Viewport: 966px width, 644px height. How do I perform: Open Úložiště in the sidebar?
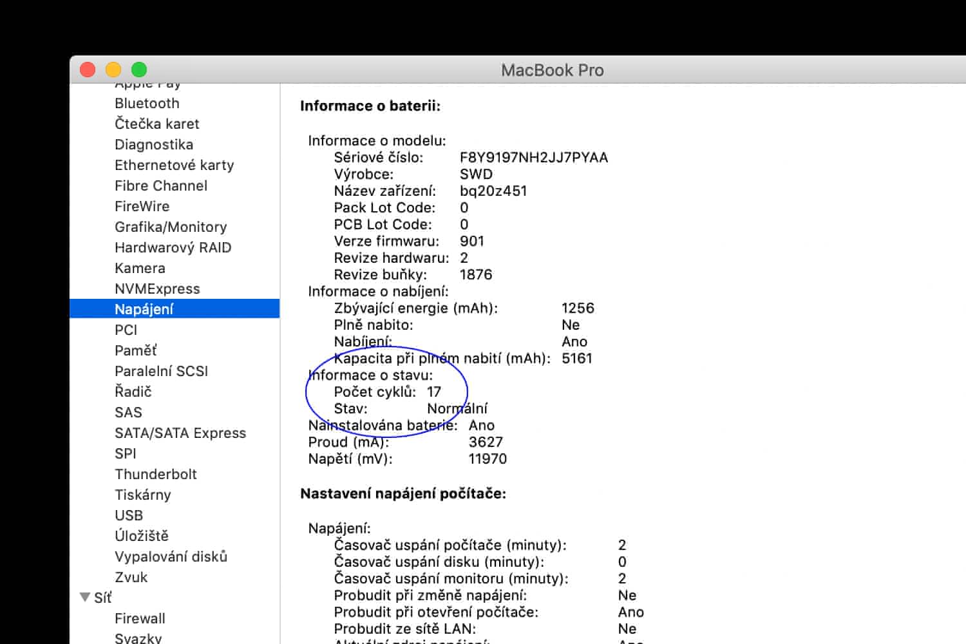[142, 536]
